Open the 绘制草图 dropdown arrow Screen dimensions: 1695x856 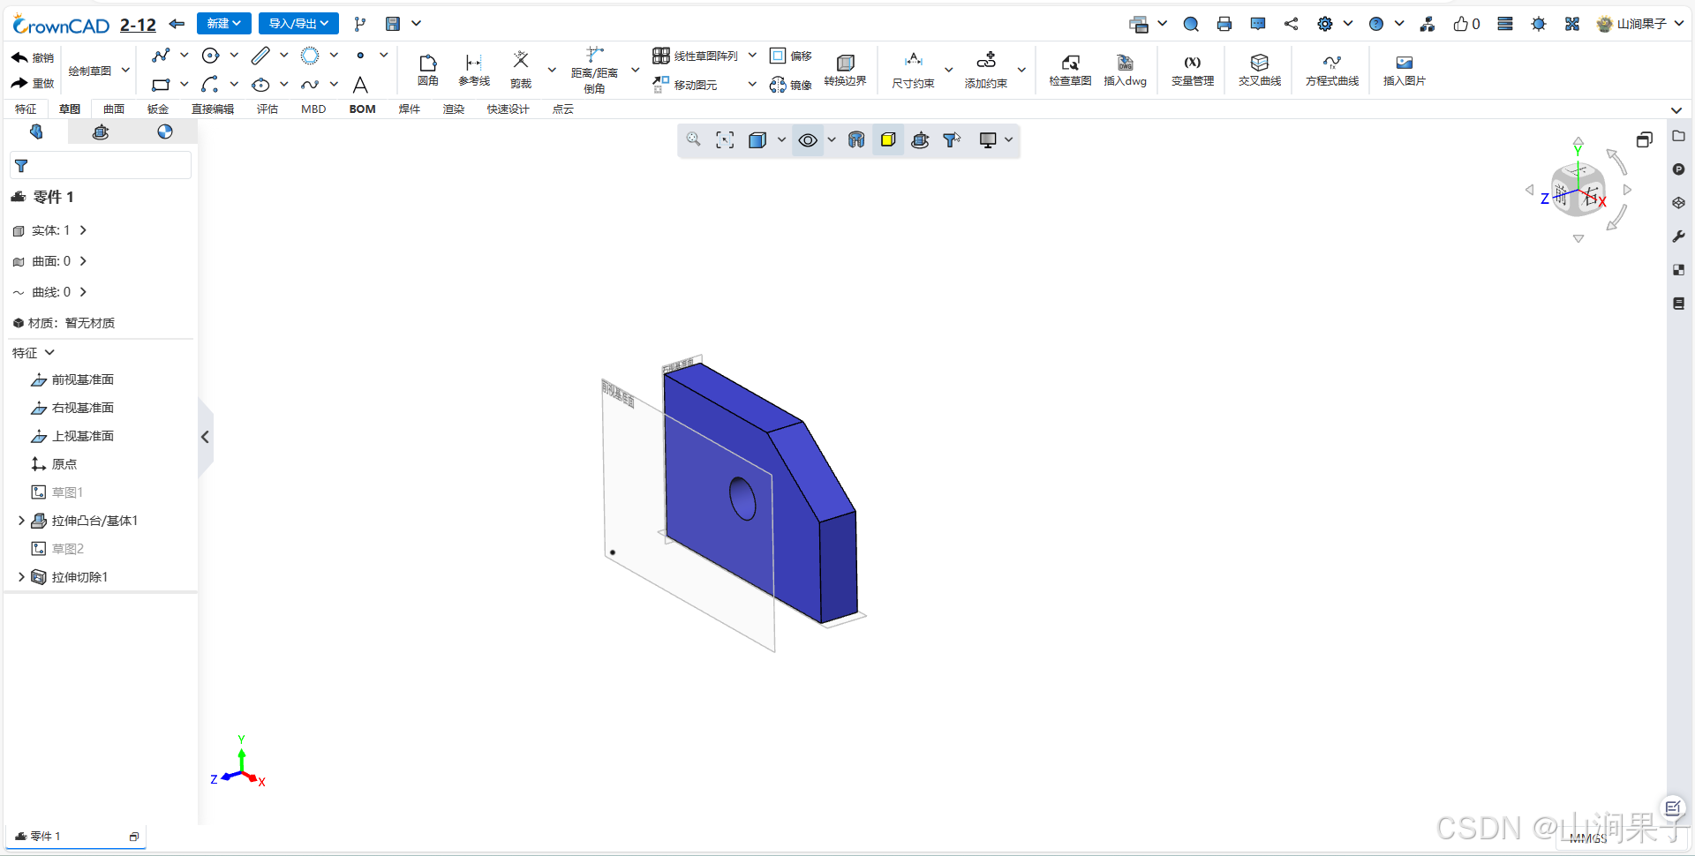(x=125, y=70)
